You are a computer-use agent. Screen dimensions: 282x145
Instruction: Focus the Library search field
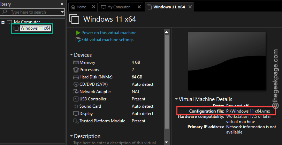32,12
